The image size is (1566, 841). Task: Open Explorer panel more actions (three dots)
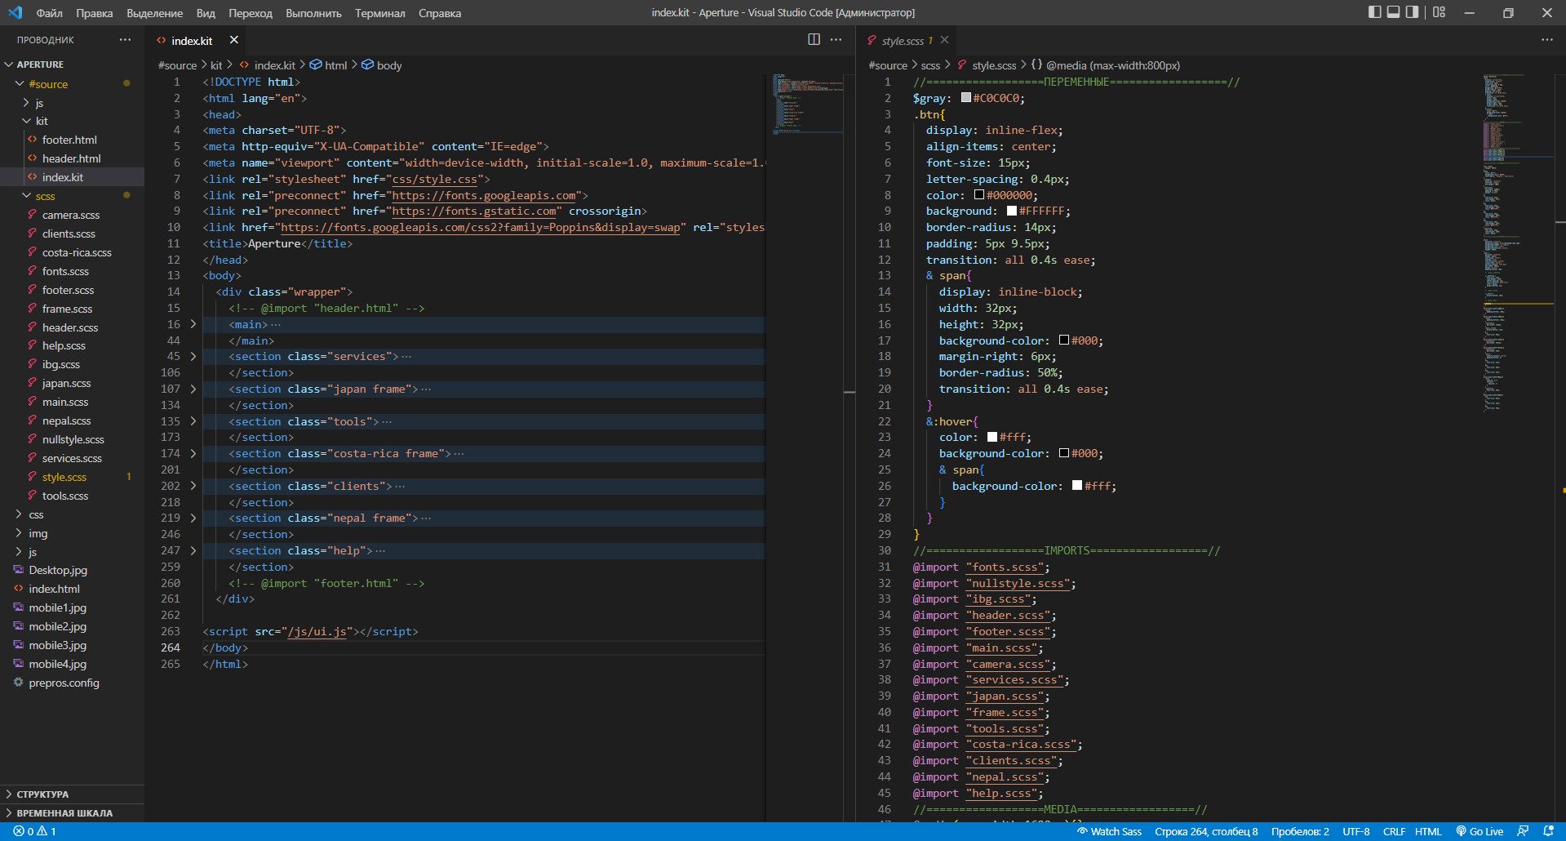(125, 39)
